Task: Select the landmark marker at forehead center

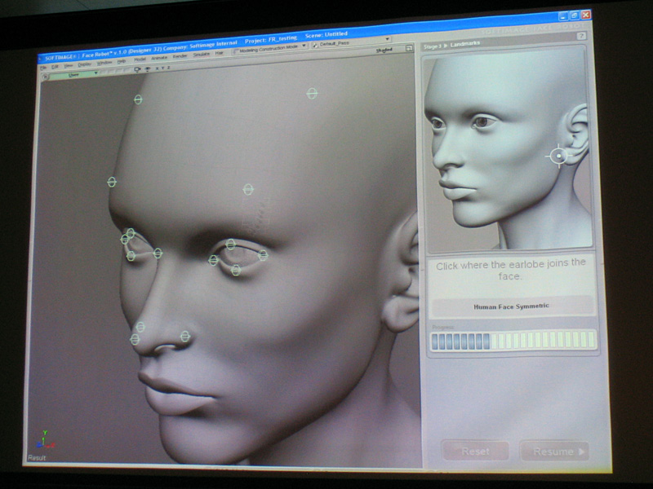Action: point(248,189)
